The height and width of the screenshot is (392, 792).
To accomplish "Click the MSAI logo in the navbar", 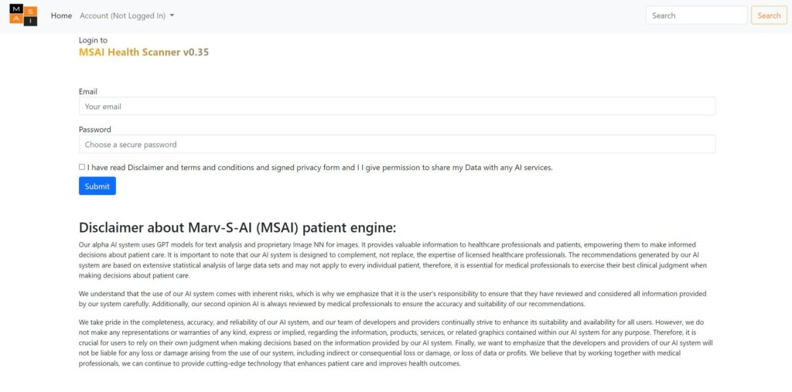I will pyautogui.click(x=23, y=15).
